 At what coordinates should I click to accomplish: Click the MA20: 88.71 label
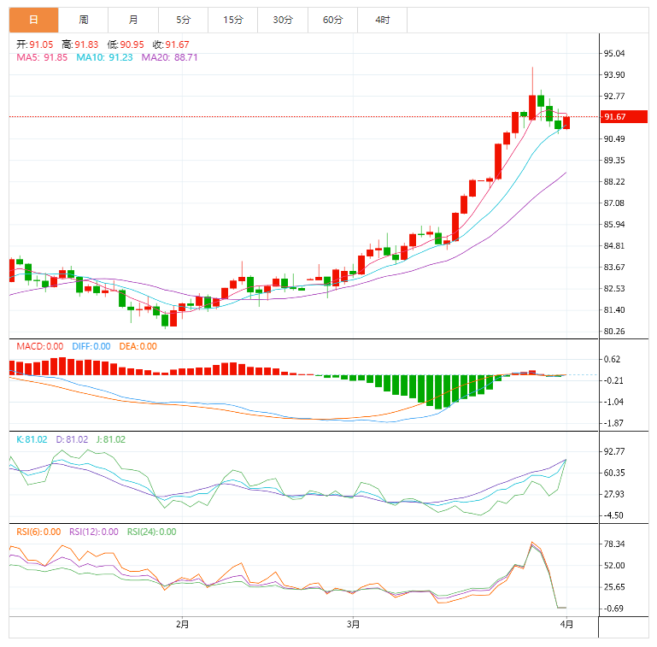[169, 57]
